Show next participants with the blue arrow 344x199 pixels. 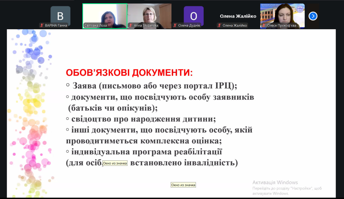tap(313, 16)
